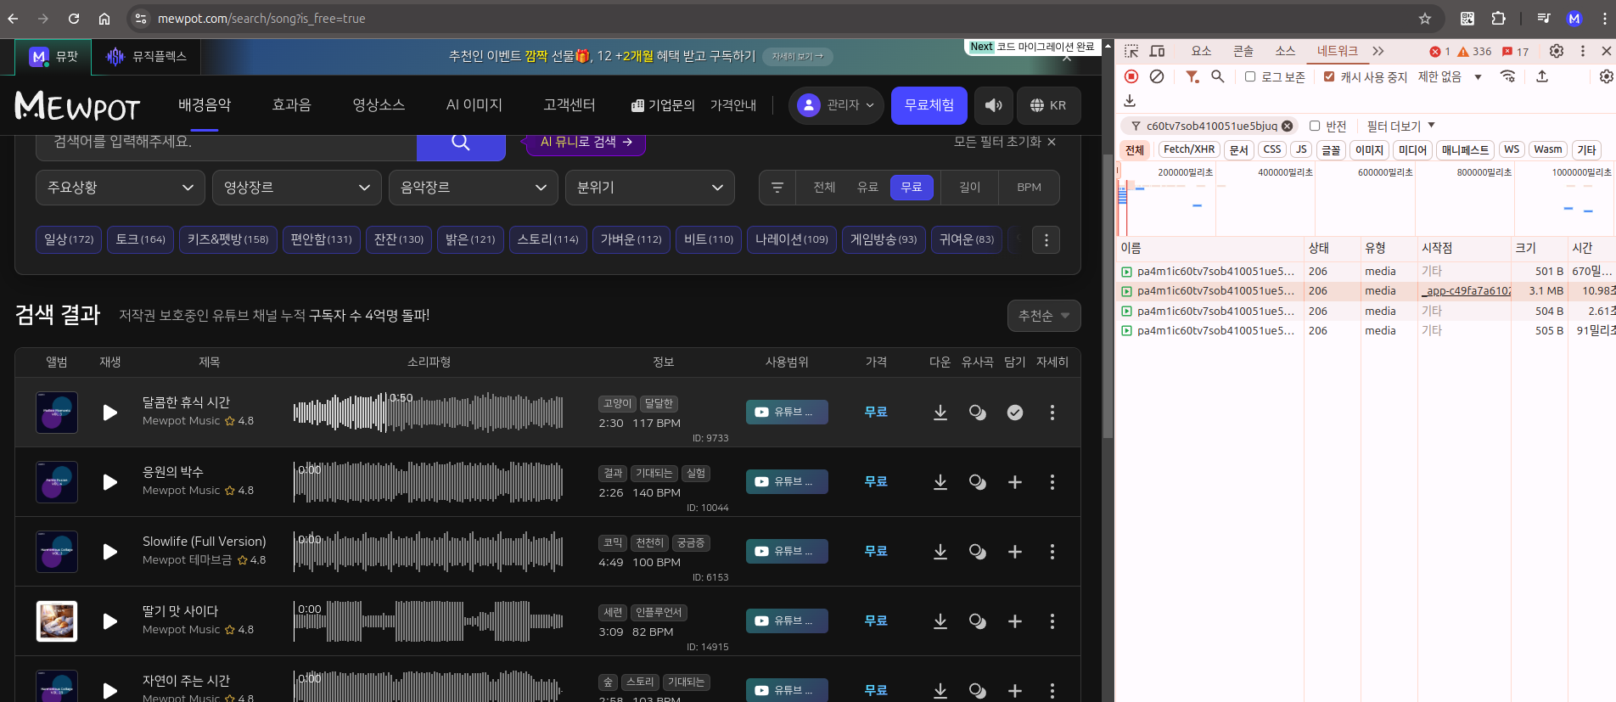Screen dimensions: 1616x702
Task: Expand the 관리자 account menu
Action: pyautogui.click(x=837, y=105)
